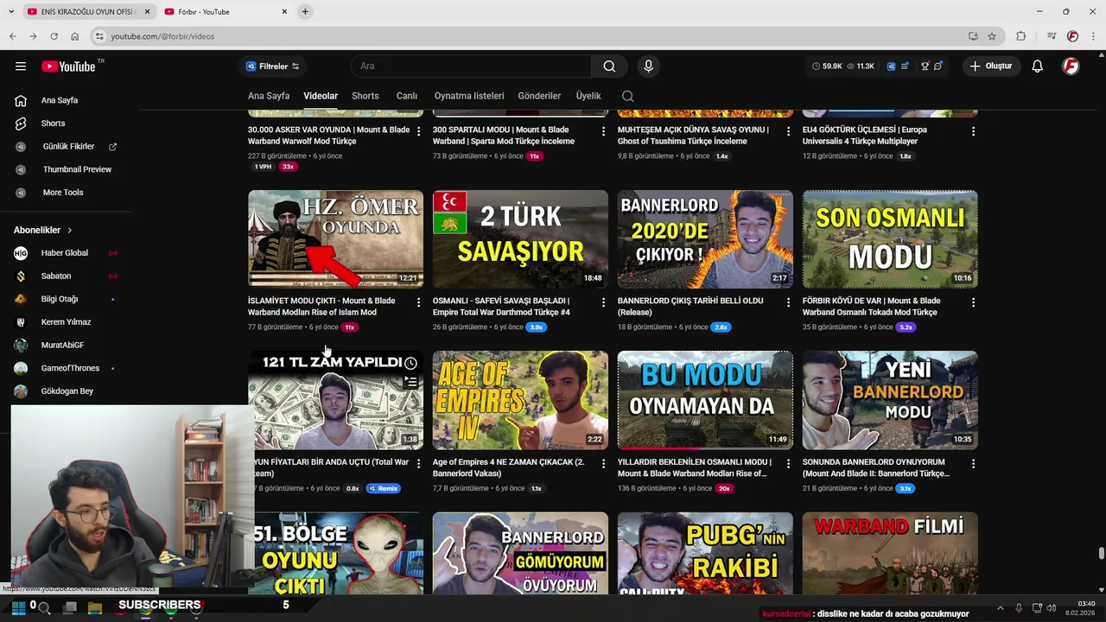Open options menu for 30.000 ASKER video
Image resolution: width=1106 pixels, height=622 pixels.
tap(418, 131)
